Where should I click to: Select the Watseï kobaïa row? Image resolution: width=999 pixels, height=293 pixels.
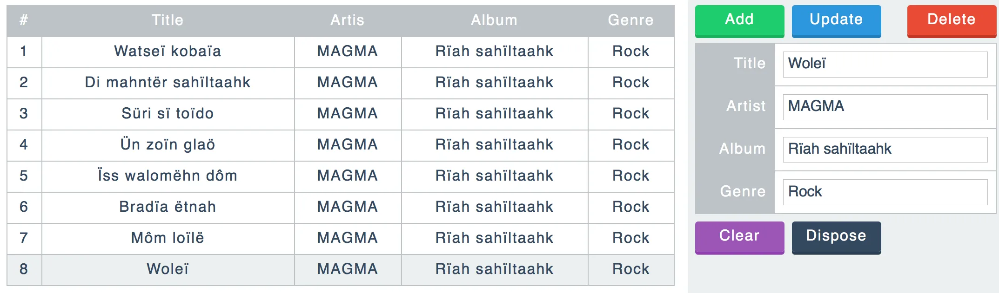point(168,52)
